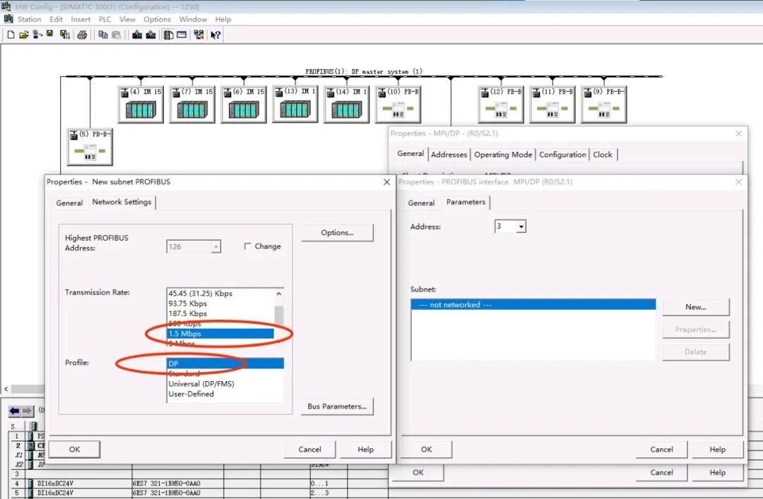Select the Network Settings tab

pyautogui.click(x=122, y=202)
